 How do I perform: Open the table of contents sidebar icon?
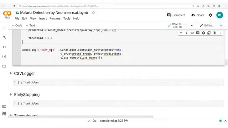[4, 28]
